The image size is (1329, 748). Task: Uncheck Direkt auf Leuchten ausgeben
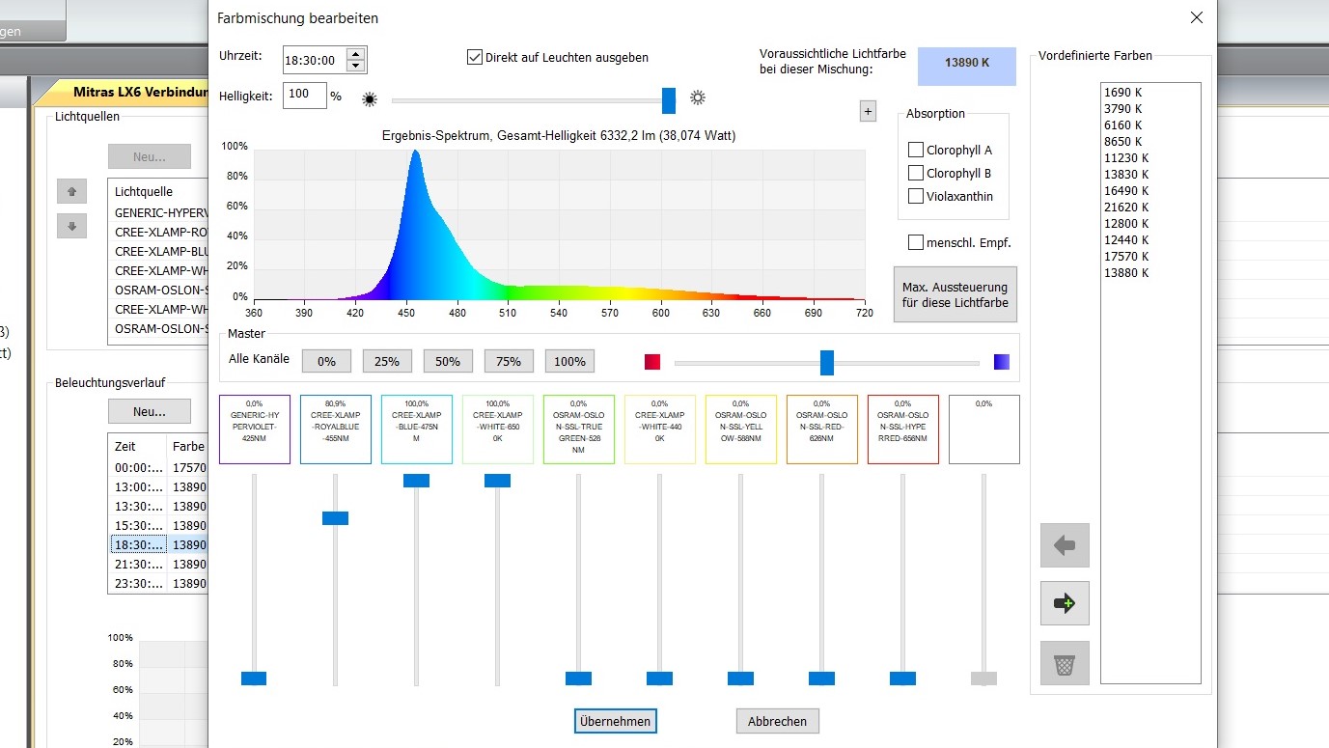pyautogui.click(x=474, y=57)
